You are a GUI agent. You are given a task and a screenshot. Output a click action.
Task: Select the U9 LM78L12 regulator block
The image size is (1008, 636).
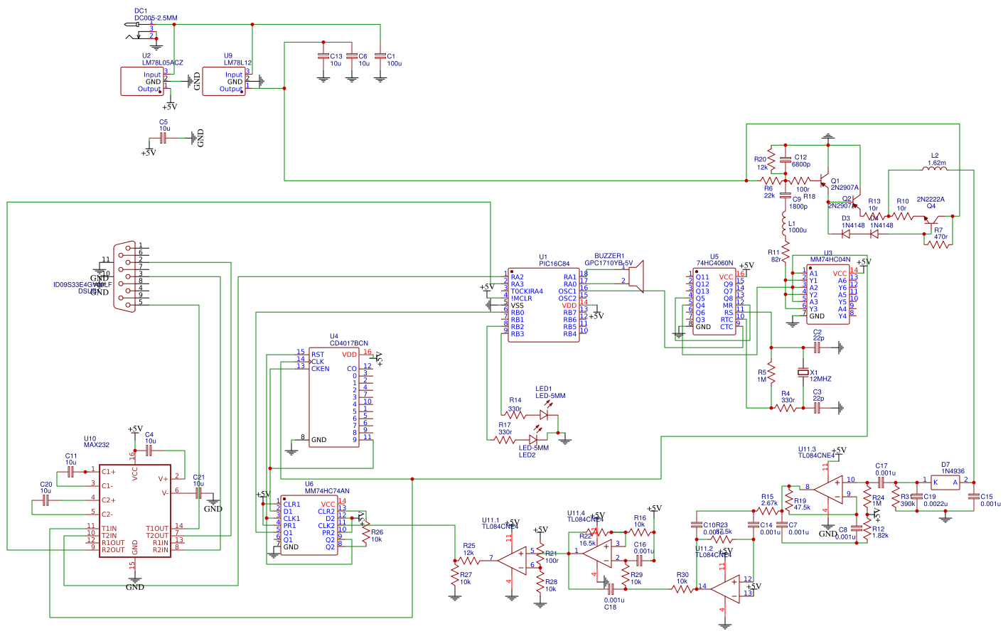224,81
